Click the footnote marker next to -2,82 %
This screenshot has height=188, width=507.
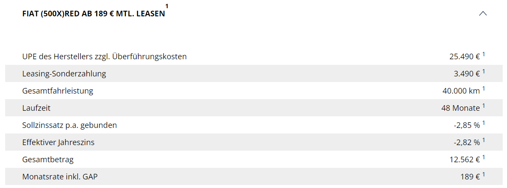(484, 140)
